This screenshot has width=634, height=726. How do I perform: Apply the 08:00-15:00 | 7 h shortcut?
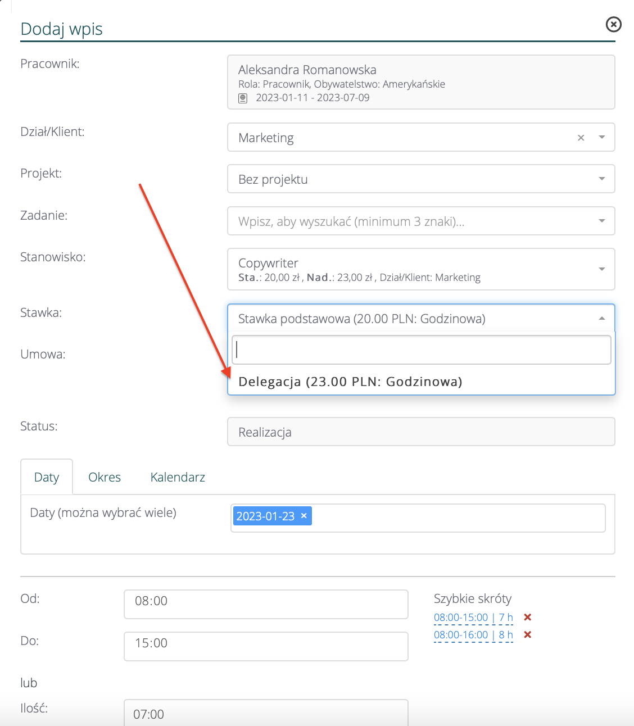pos(473,617)
